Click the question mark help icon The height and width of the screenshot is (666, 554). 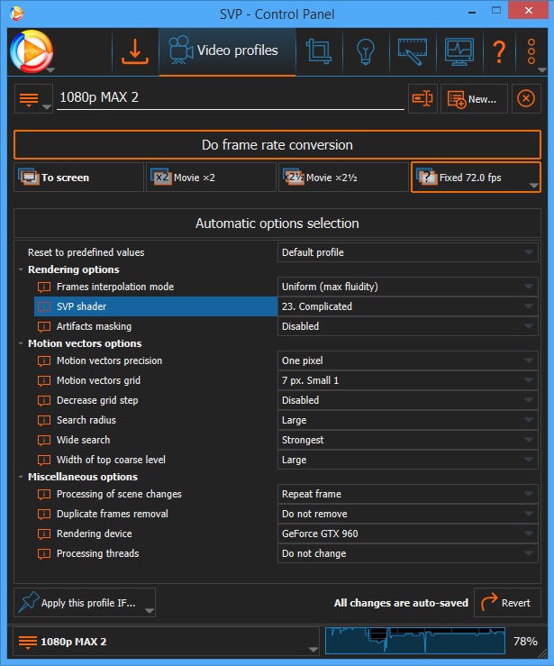500,51
